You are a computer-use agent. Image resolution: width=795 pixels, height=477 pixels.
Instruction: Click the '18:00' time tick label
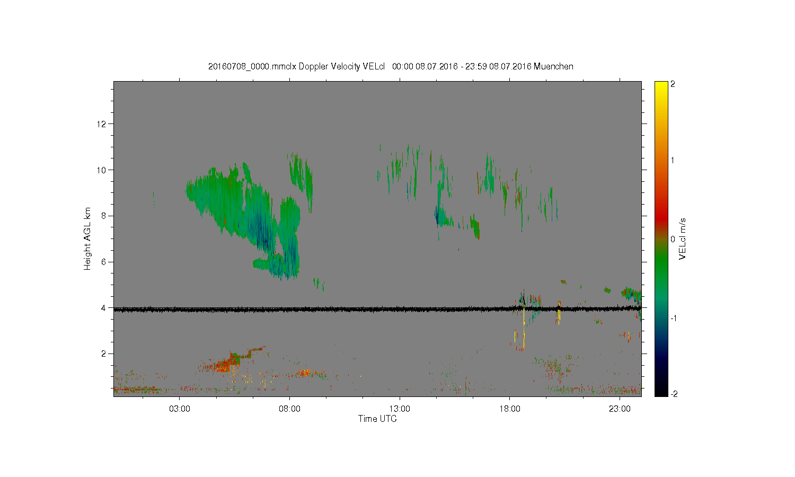click(510, 409)
